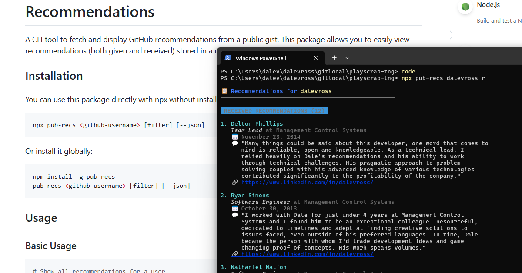
Task: Click the Node.js hexagon icon
Action: [466, 7]
